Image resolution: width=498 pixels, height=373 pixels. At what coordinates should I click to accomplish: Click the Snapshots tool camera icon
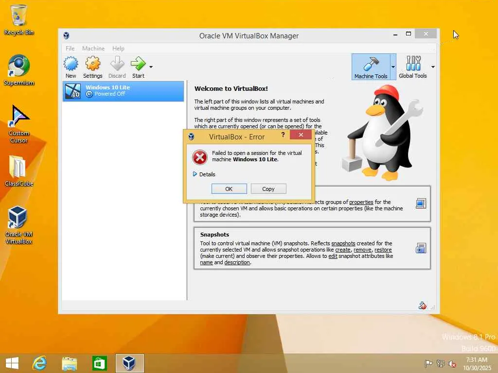(x=421, y=248)
